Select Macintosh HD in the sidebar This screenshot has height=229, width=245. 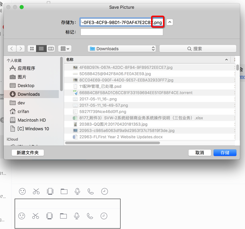click(x=32, y=120)
